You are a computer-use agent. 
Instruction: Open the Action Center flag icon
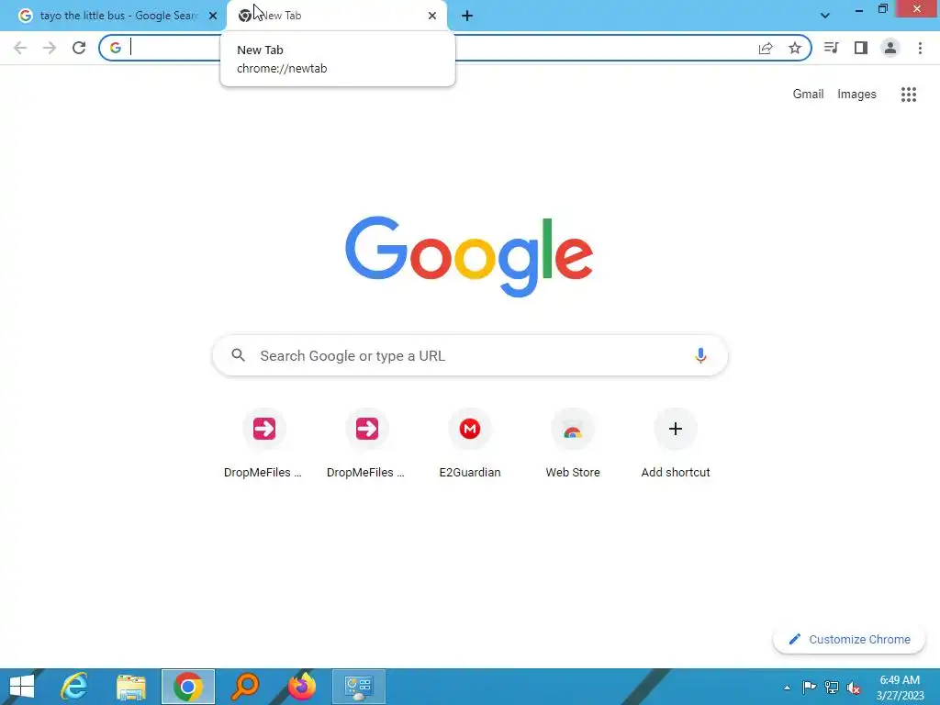[809, 687]
